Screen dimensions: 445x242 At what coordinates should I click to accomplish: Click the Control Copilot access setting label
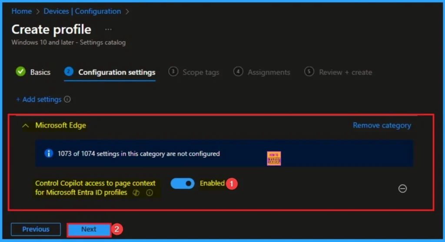coord(95,188)
